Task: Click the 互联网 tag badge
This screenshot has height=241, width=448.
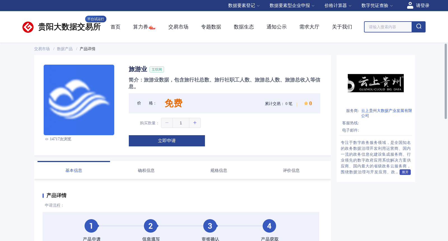Action: point(157,69)
